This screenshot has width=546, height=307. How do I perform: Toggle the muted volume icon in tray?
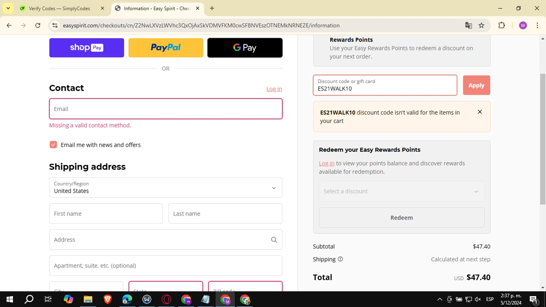pyautogui.click(x=478, y=299)
